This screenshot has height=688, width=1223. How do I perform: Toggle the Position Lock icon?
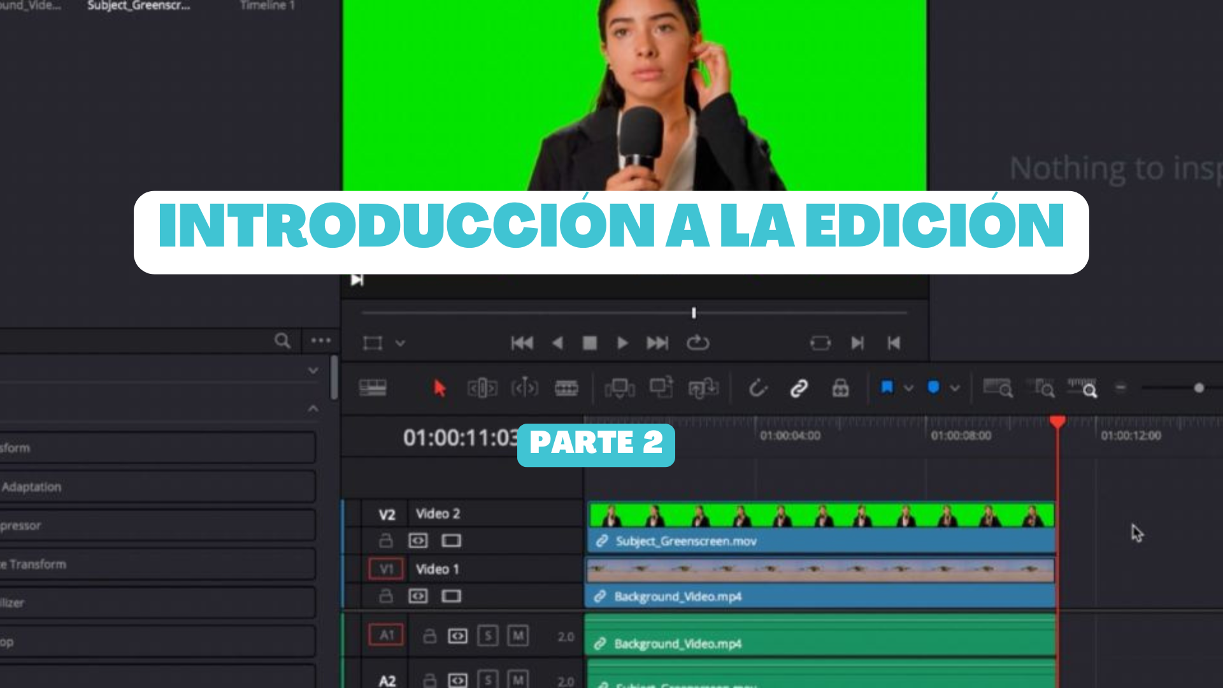[x=840, y=387]
